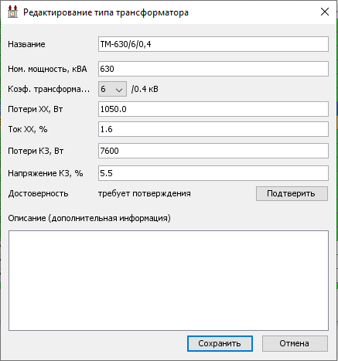This screenshot has width=338, height=361.
Task: Click the 'требует потверждения' status text
Action: pos(145,193)
